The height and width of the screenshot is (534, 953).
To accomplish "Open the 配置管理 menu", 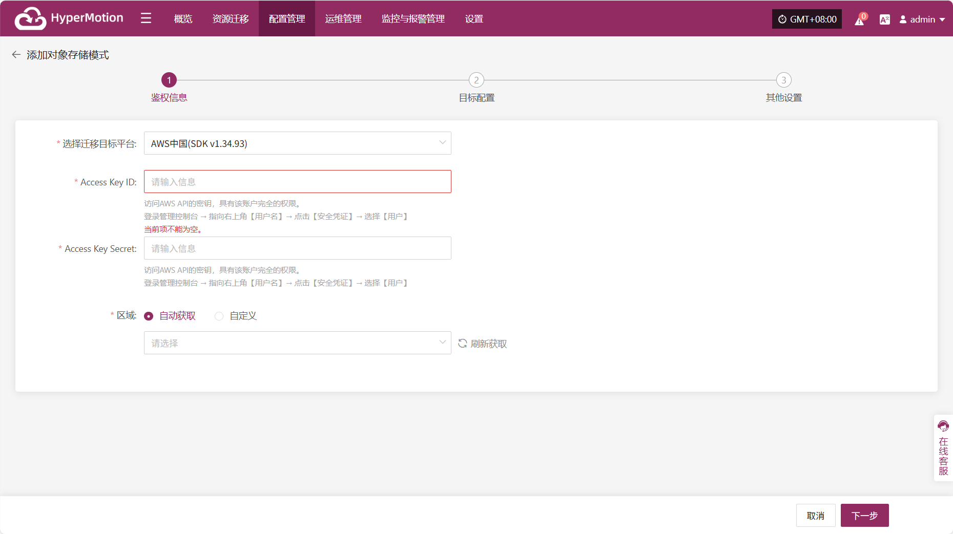I will [287, 18].
